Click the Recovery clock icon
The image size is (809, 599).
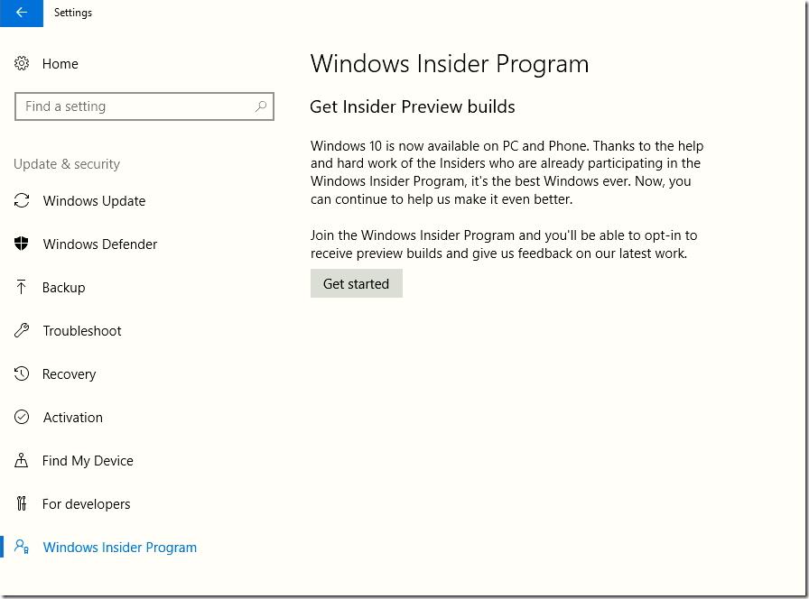(x=22, y=373)
